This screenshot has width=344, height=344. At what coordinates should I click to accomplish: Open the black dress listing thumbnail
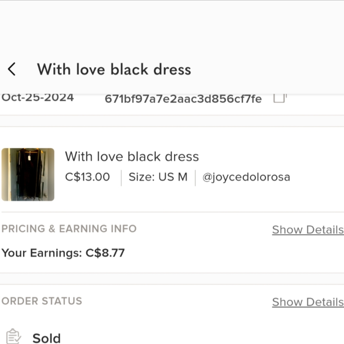[x=28, y=174]
